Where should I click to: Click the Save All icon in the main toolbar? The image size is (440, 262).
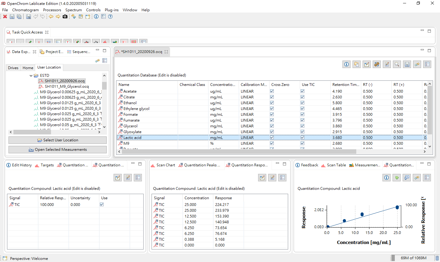(19, 16)
